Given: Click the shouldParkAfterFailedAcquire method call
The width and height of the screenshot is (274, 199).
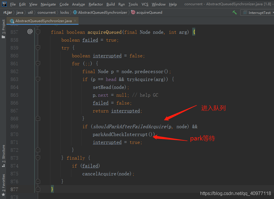Looking at the screenshot, I should point(130,126).
